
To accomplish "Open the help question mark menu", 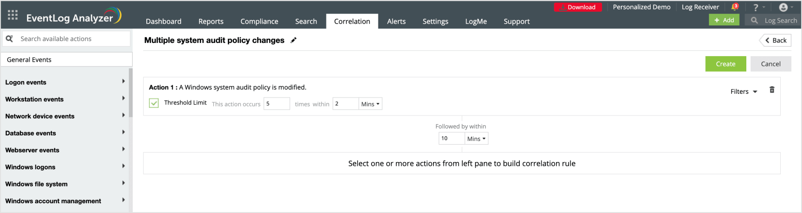I will click(756, 8).
